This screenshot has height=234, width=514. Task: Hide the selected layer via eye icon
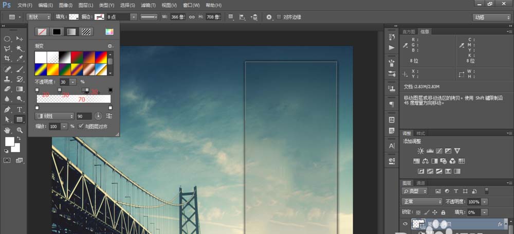pos(406,224)
